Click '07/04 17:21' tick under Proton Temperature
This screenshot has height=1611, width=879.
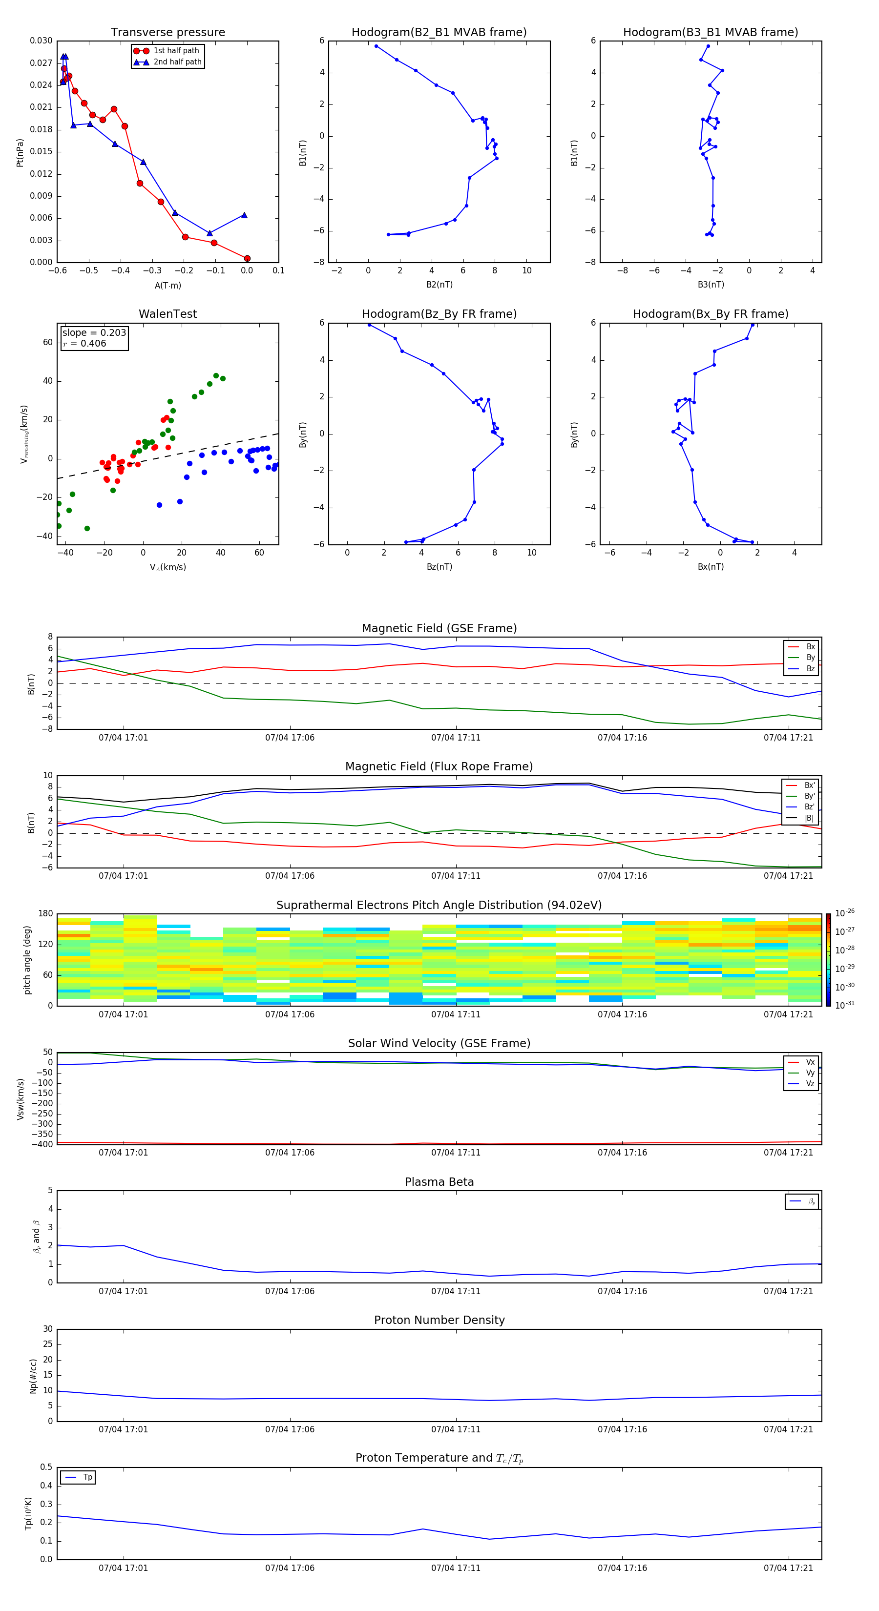pyautogui.click(x=788, y=1568)
